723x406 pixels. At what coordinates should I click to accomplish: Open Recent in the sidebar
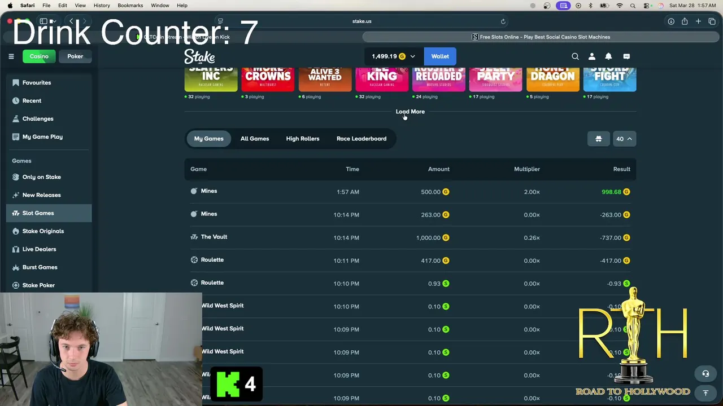[49, 100]
